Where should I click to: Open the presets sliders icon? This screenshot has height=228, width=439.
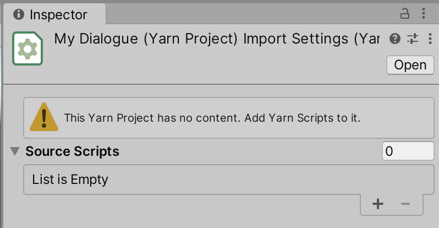pos(413,39)
